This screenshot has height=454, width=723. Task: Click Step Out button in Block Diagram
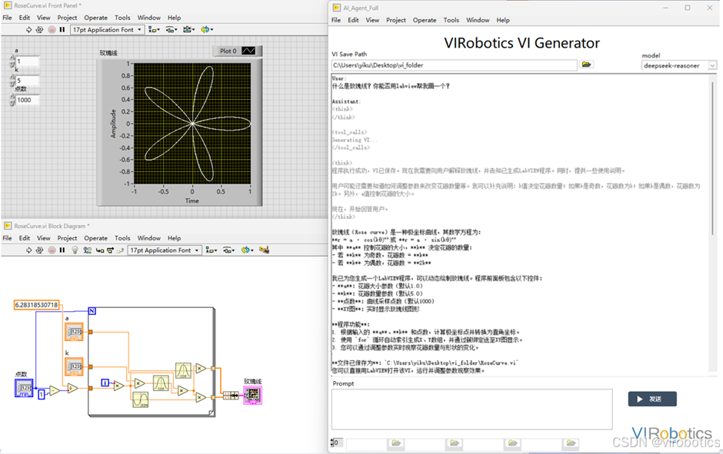[x=120, y=250]
